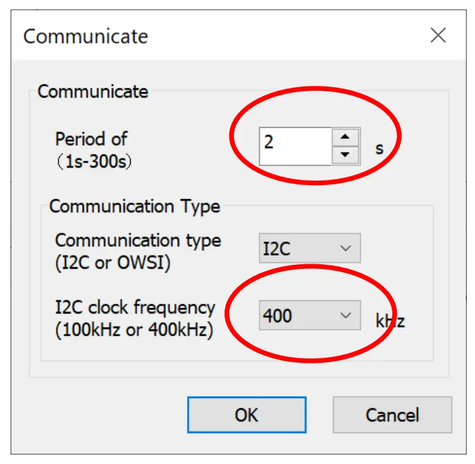
Task: Confirm settings with the OK button
Action: coord(247,415)
